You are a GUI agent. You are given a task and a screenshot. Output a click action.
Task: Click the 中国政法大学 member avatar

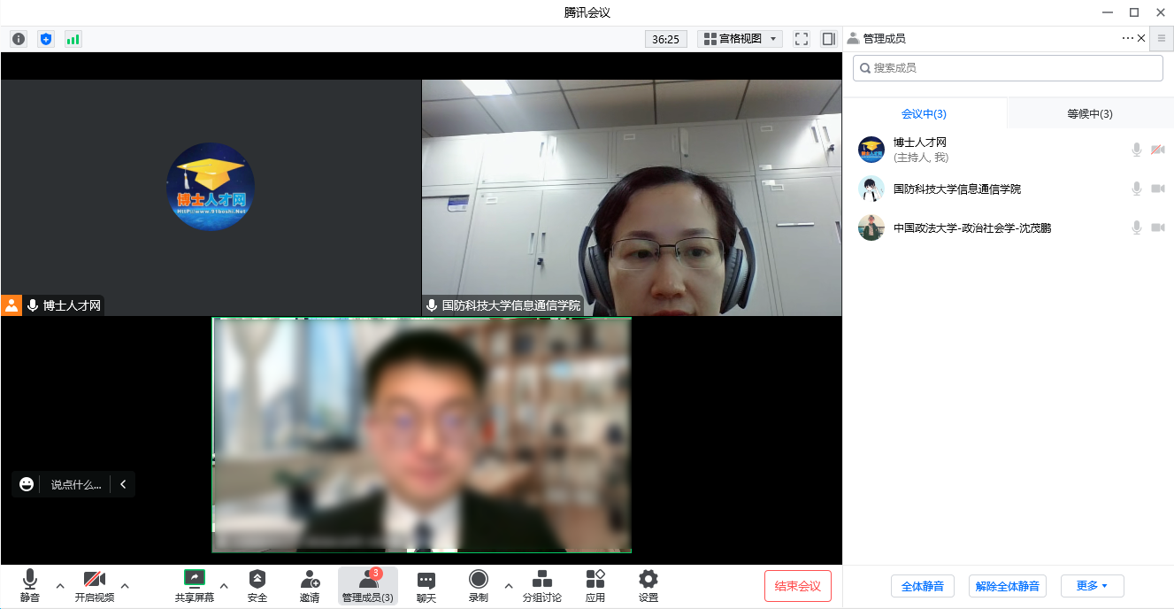pos(871,227)
